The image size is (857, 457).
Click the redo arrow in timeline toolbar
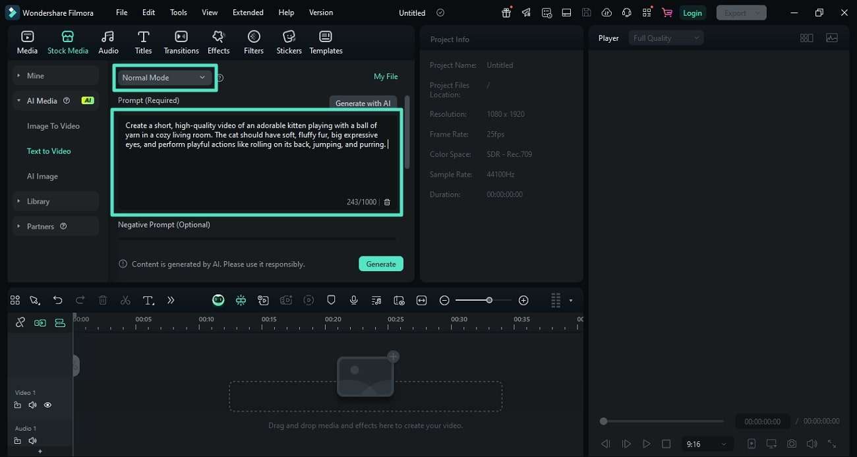click(x=80, y=300)
